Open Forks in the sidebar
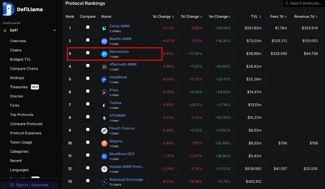Screen dimensions: 325x189 [x=15, y=105]
